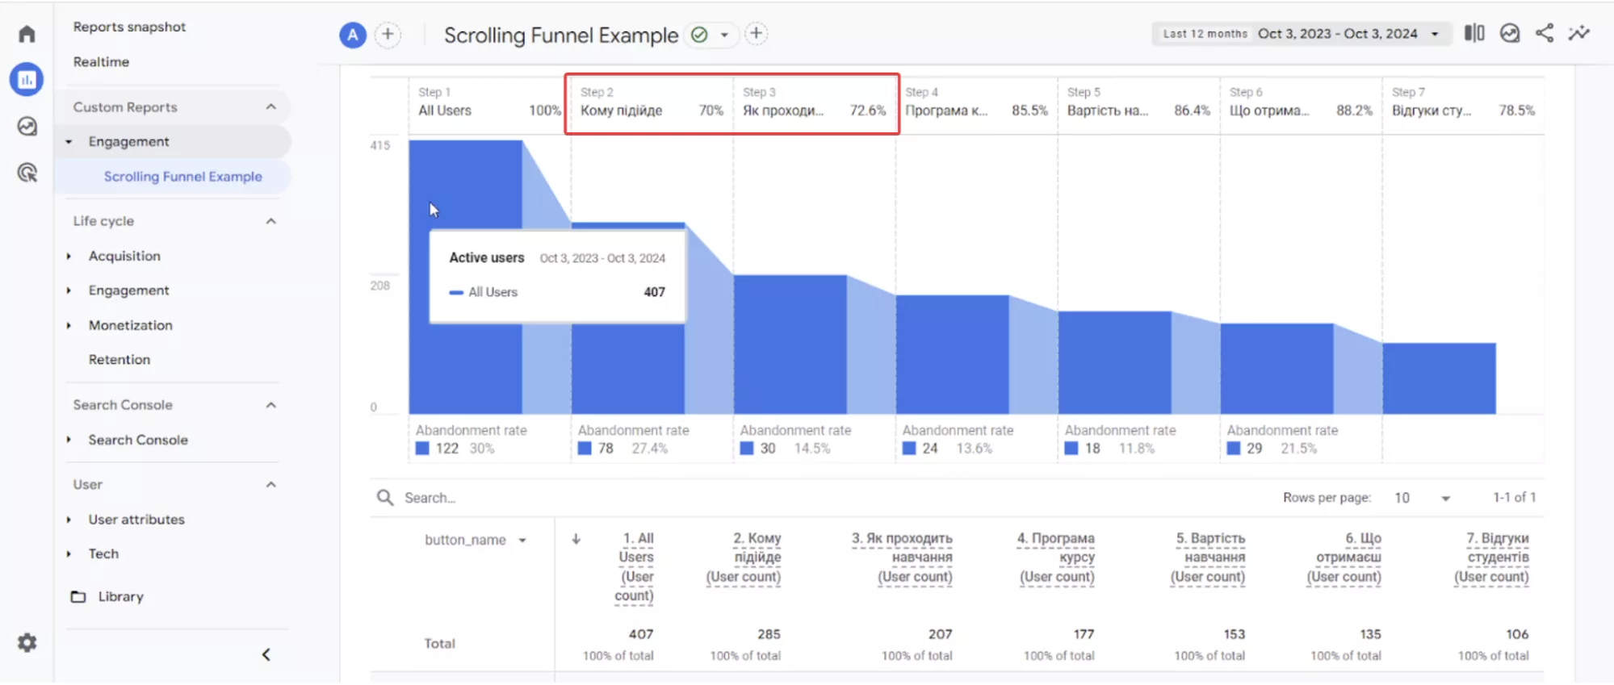Image resolution: width=1614 pixels, height=685 pixels.
Task: Click the green report status check icon
Action: (699, 35)
